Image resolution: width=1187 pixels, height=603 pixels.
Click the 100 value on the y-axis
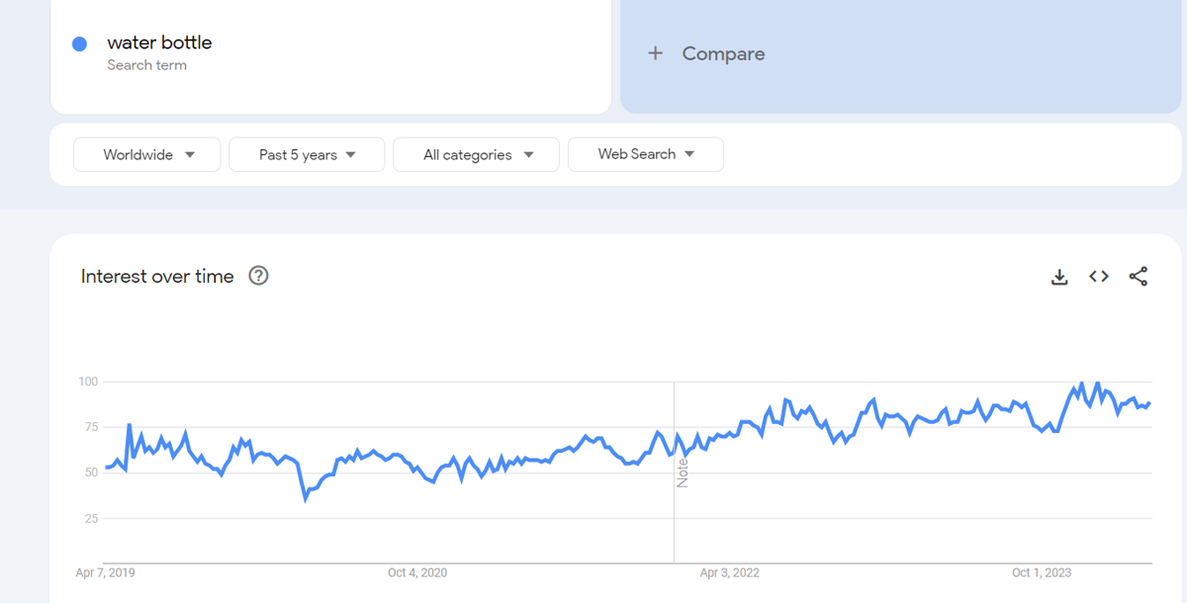[x=88, y=382]
